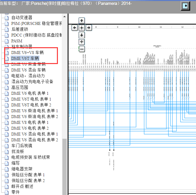This screenshot has height=195, width=196.
Task: Select DME V6 混合 车辆 entry
Action: [x=28, y=70]
